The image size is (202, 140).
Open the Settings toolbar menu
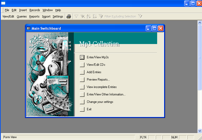point(58,16)
